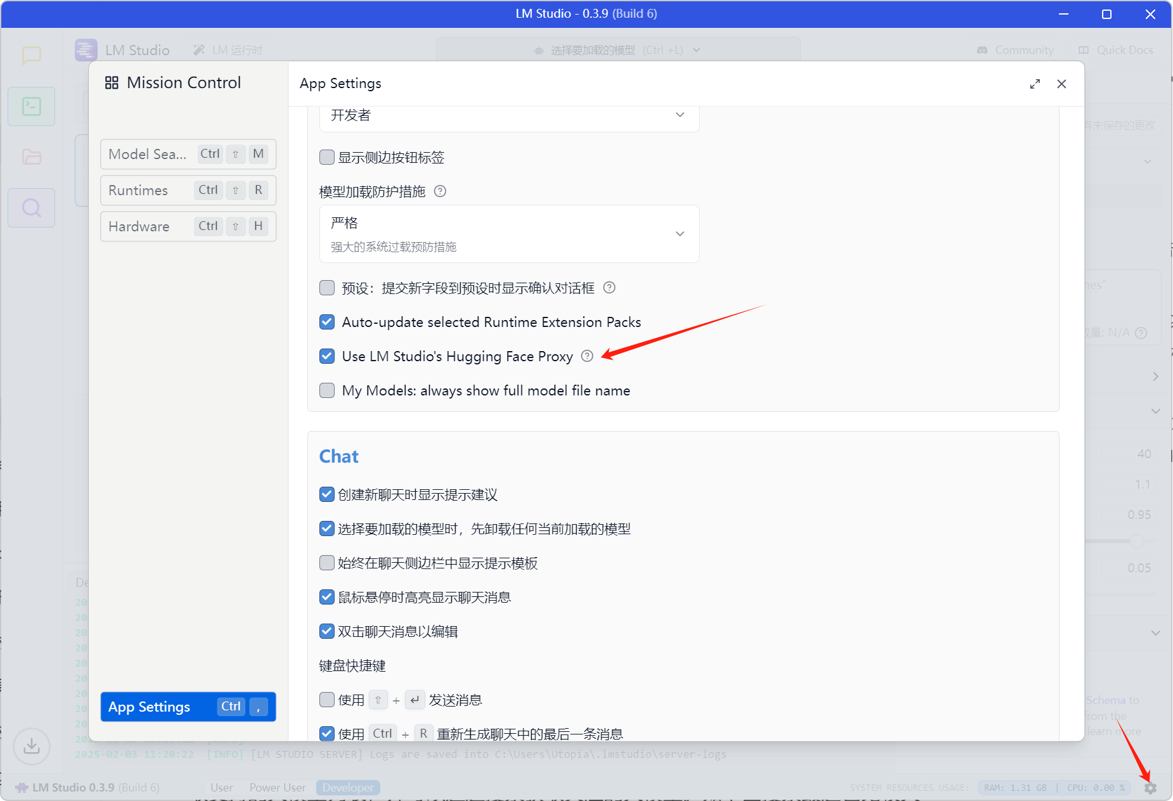Click help icon beside 模型加载防护措施
The image size is (1173, 801).
tap(440, 191)
